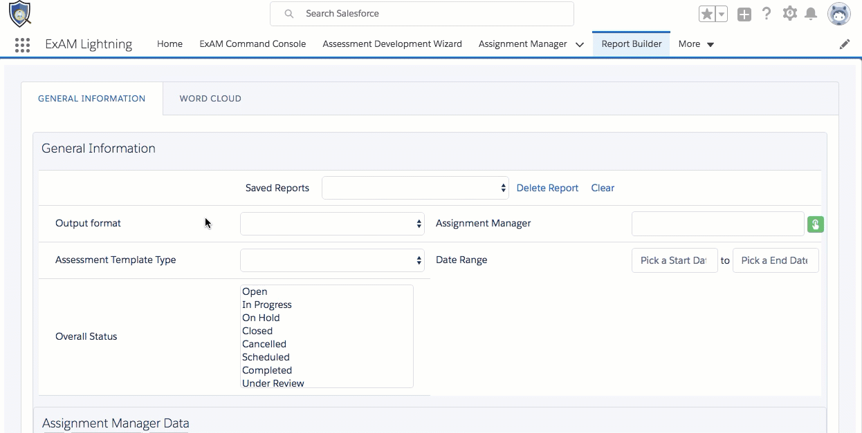
Task: Click the edit navigation pencil icon
Action: (844, 44)
